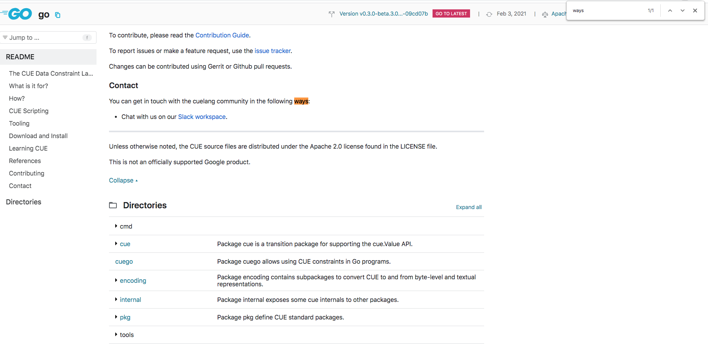Click the GO TO LATEST button
708x346 pixels.
coord(451,14)
